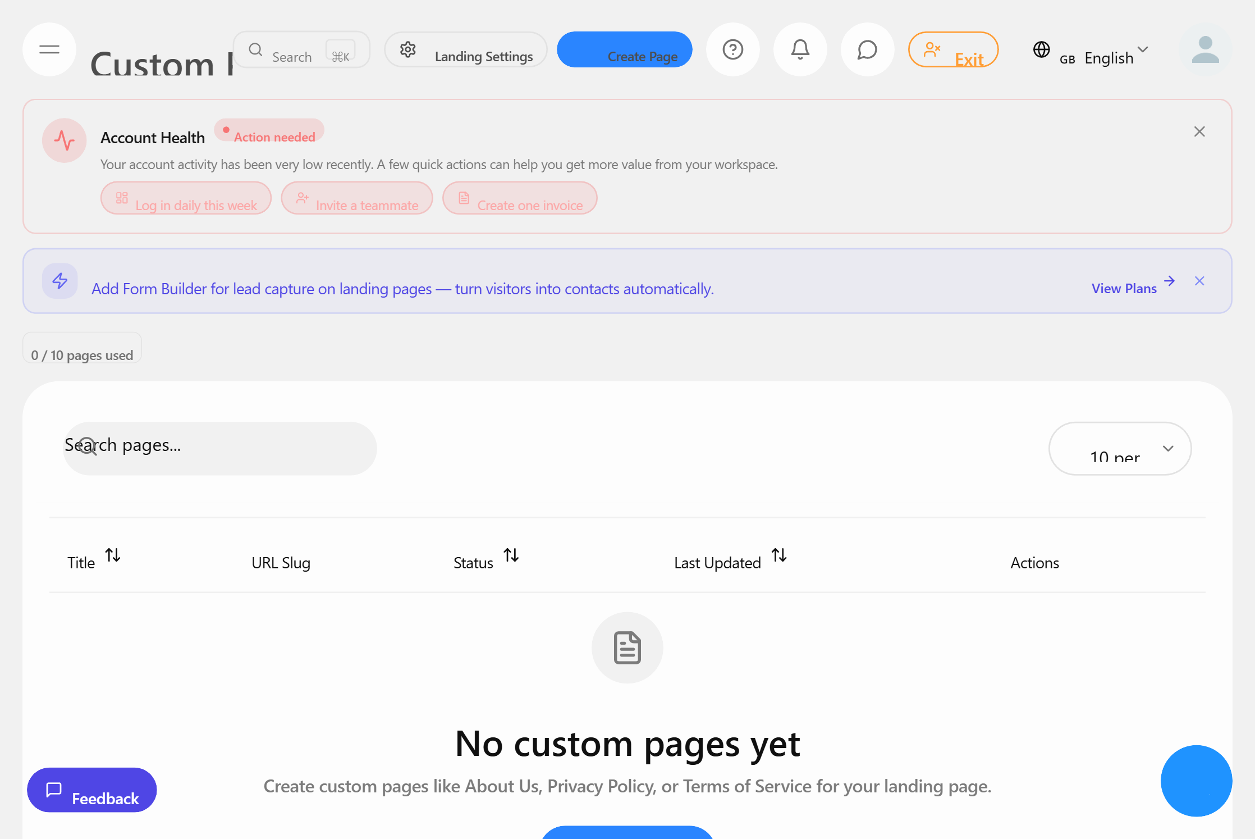1255x839 pixels.
Task: Open the notifications bell
Action: [x=800, y=49]
